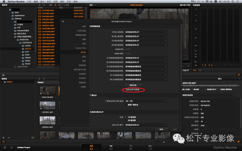242x151 pixels.
Task: Close the project settings dialog
Action: pyautogui.click(x=63, y=22)
